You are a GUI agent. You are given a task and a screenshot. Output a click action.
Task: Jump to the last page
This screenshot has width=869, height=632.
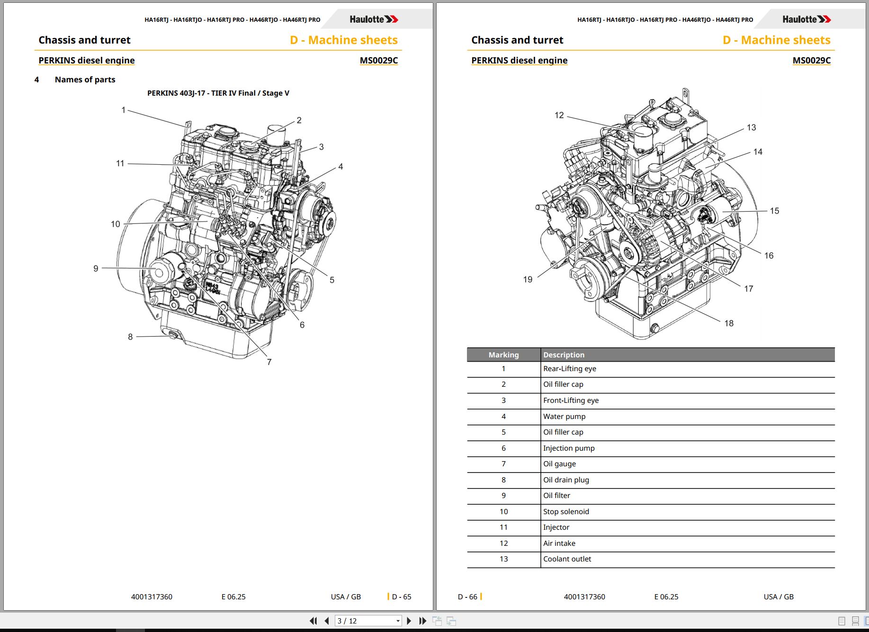pyautogui.click(x=423, y=621)
